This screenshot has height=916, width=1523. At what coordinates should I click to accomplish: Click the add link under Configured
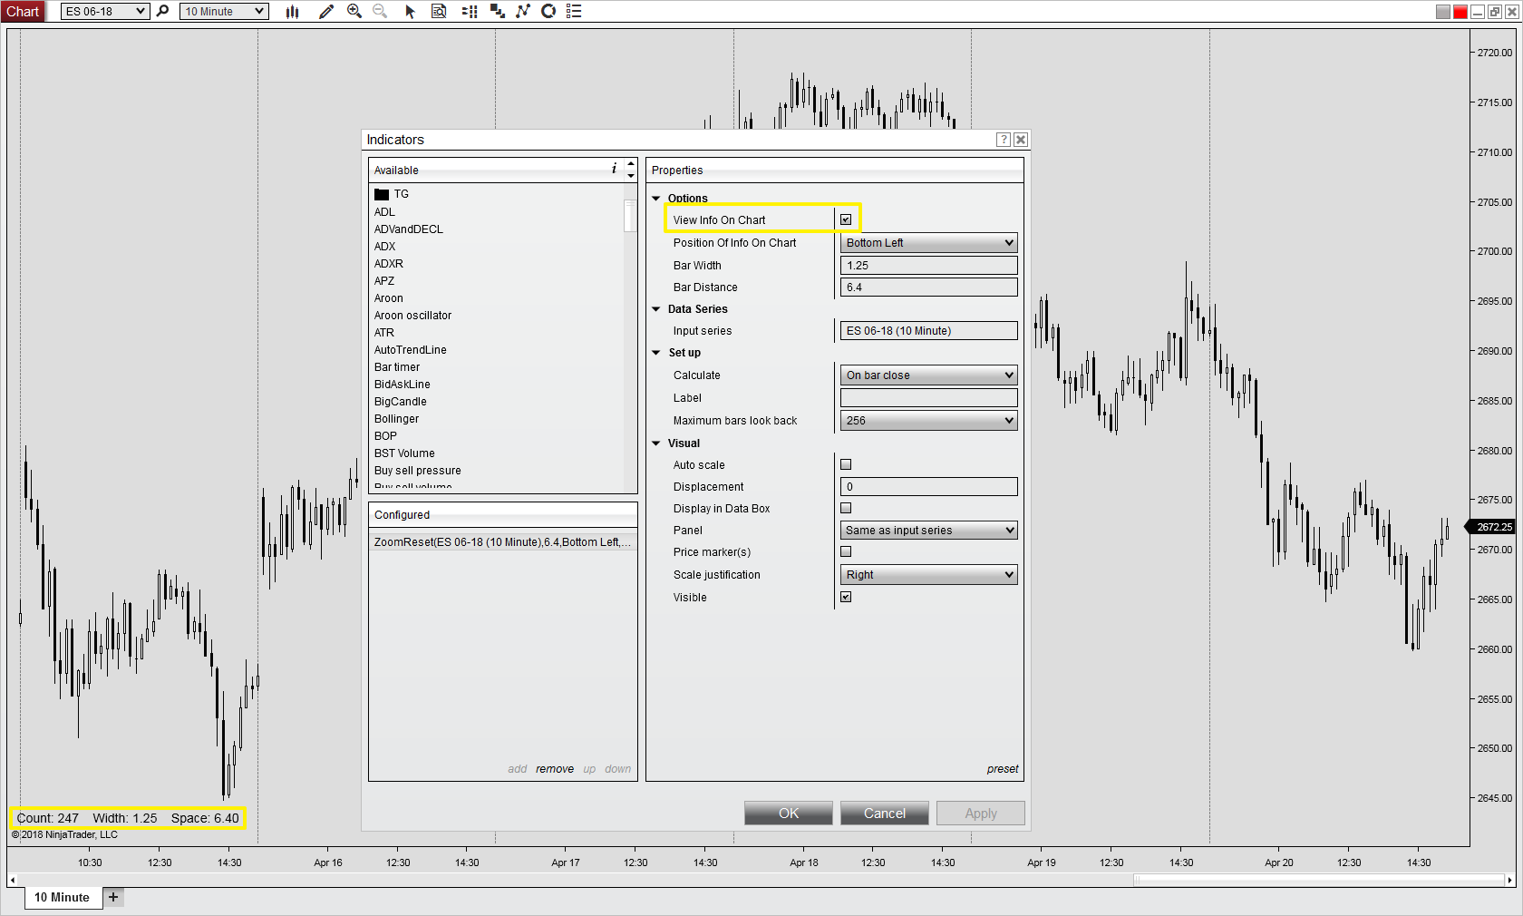517,769
